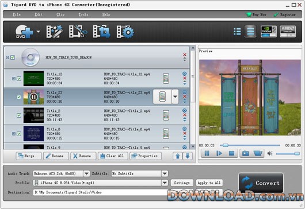This screenshot has height=209, width=305.
Task: Open settings gear for Title_12
Action: [x=185, y=73]
